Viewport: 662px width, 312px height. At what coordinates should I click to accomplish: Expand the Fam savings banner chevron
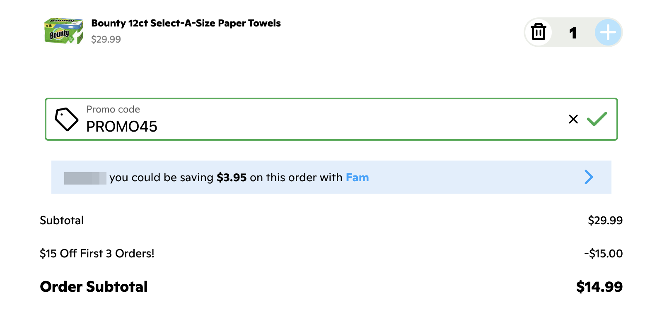coord(589,177)
